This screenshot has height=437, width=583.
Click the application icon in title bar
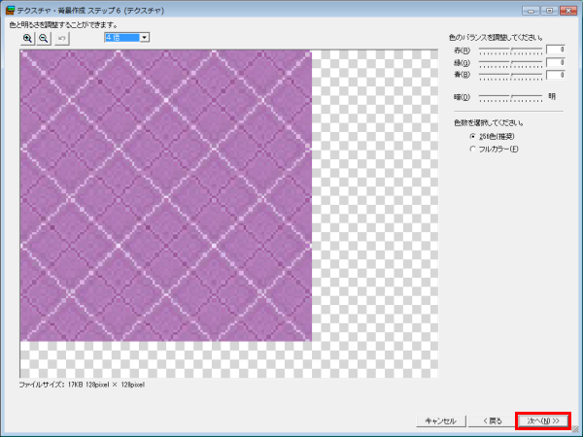[x=9, y=9]
